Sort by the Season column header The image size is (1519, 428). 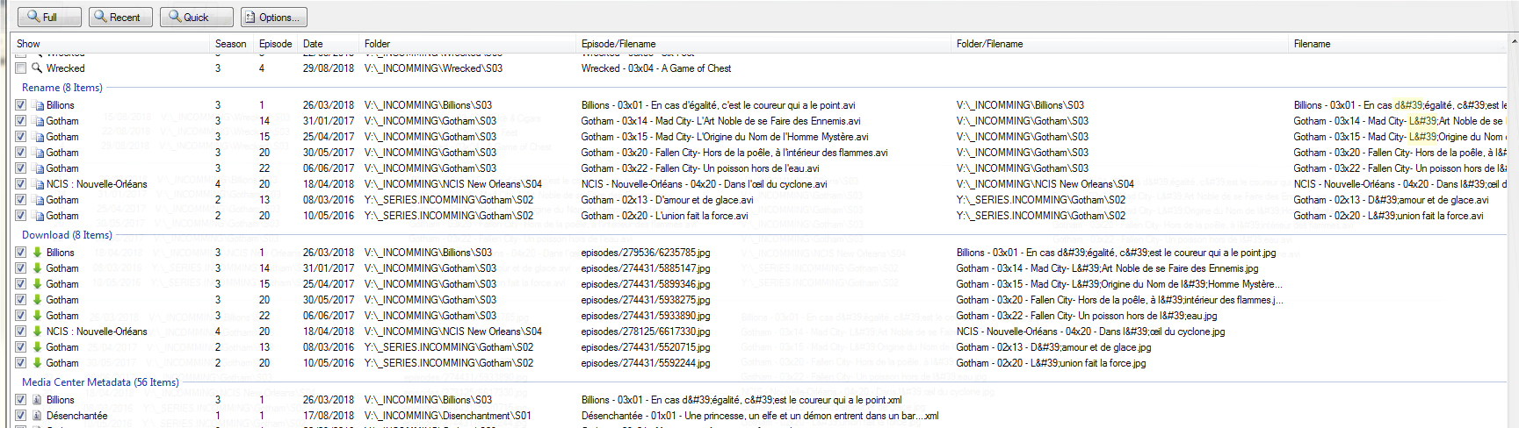(x=233, y=44)
